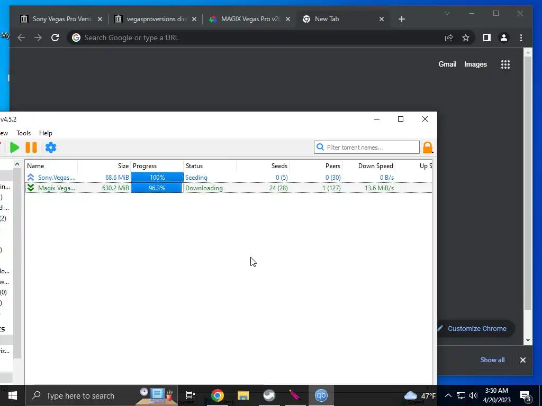
Task: Open qBittorrent options via blue gear icon
Action: [x=51, y=148]
